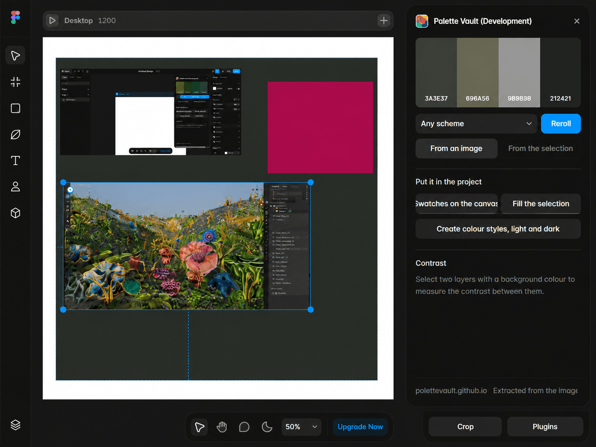Add a breakpoint with the plus button
596x447 pixels.
[x=384, y=21]
